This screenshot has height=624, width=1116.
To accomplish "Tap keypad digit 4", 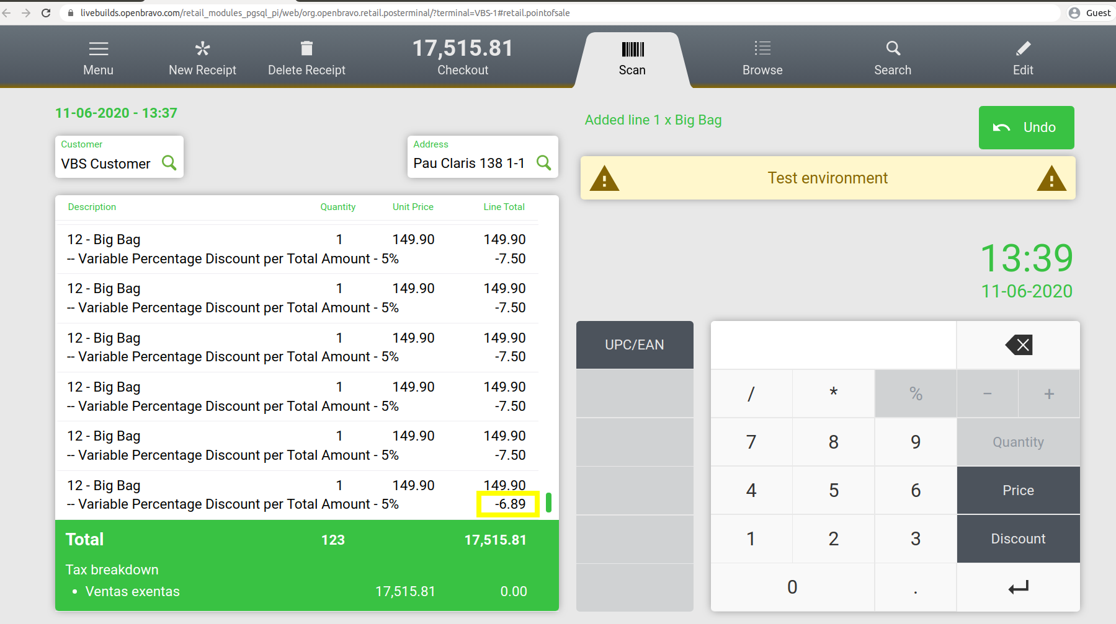I will (x=751, y=490).
